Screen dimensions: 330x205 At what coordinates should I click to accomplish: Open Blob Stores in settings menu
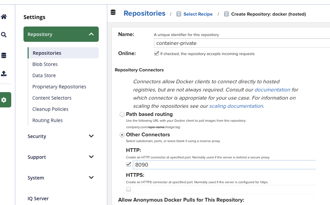click(45, 64)
